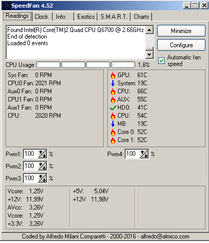Click the flame icon beside Core 0

(x=113, y=132)
